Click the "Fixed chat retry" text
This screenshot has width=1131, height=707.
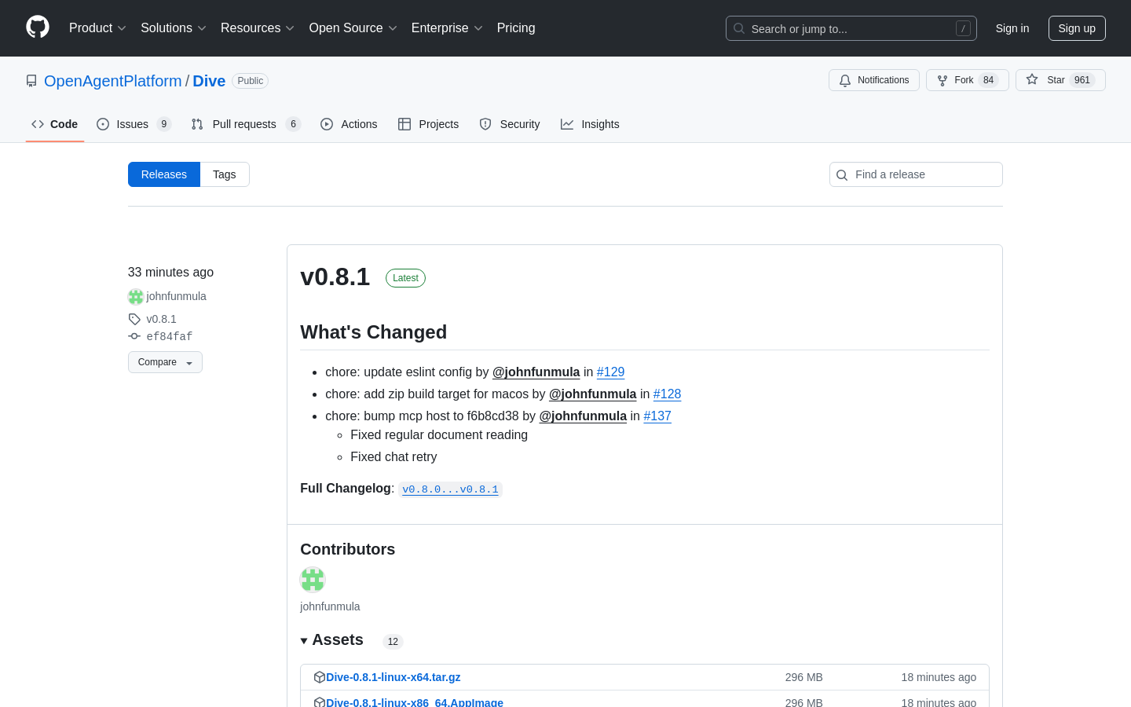pos(393,456)
